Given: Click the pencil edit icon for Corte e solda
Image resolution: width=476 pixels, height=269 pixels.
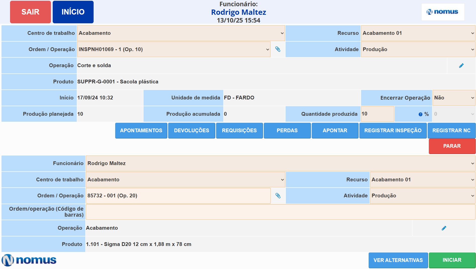Looking at the screenshot, I should pos(461,66).
